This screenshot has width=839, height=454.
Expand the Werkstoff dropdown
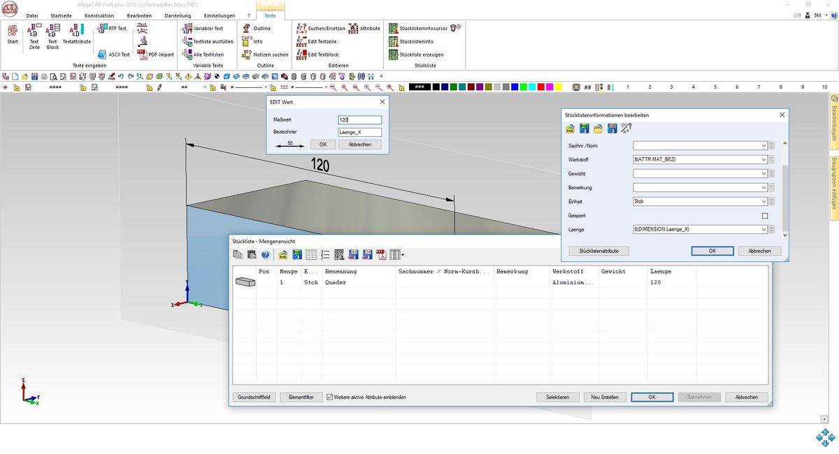pyautogui.click(x=763, y=159)
